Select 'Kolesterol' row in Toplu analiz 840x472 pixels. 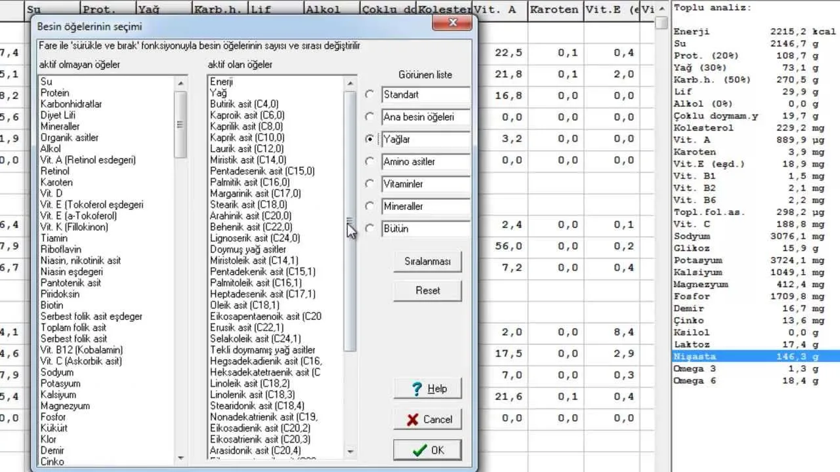click(756, 128)
